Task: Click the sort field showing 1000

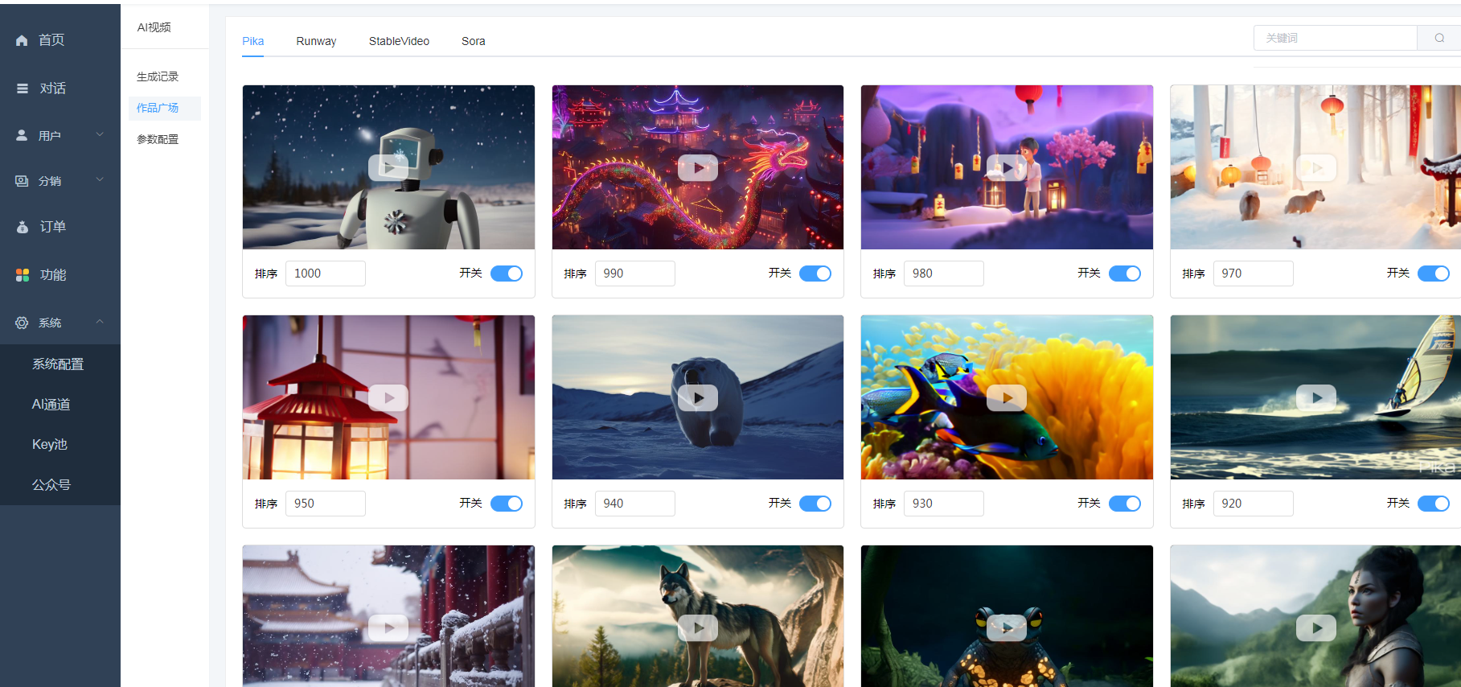Action: click(x=326, y=274)
